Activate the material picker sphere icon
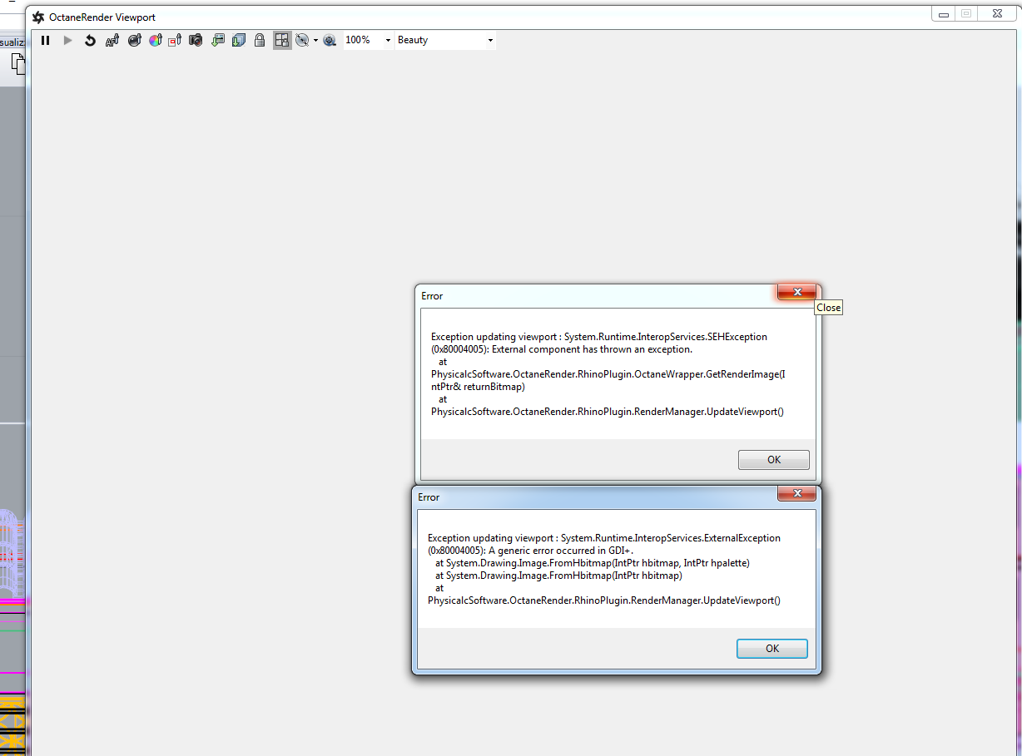The image size is (1022, 756). 134,40
